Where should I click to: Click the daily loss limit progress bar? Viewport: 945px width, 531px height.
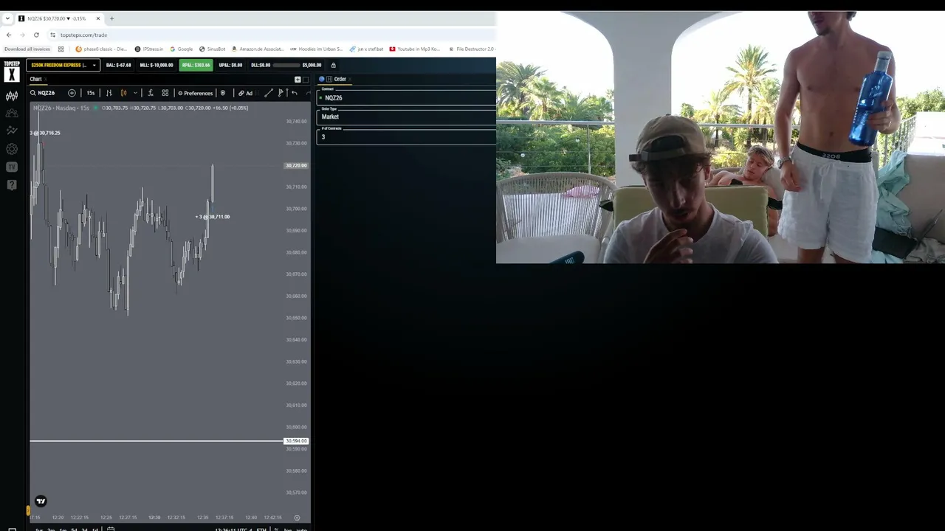[286, 65]
